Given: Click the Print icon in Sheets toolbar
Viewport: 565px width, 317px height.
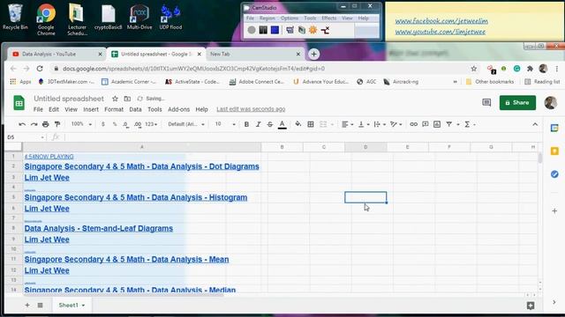Looking at the screenshot, I should [x=45, y=124].
